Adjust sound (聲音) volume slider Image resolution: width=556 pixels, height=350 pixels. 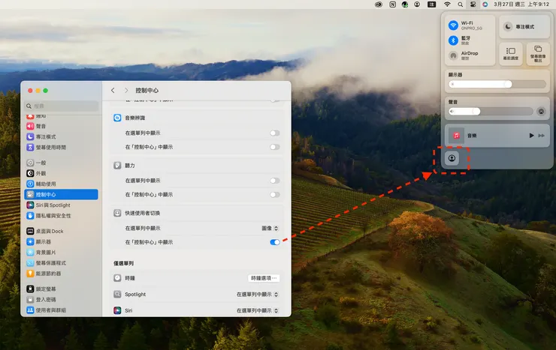point(491,112)
